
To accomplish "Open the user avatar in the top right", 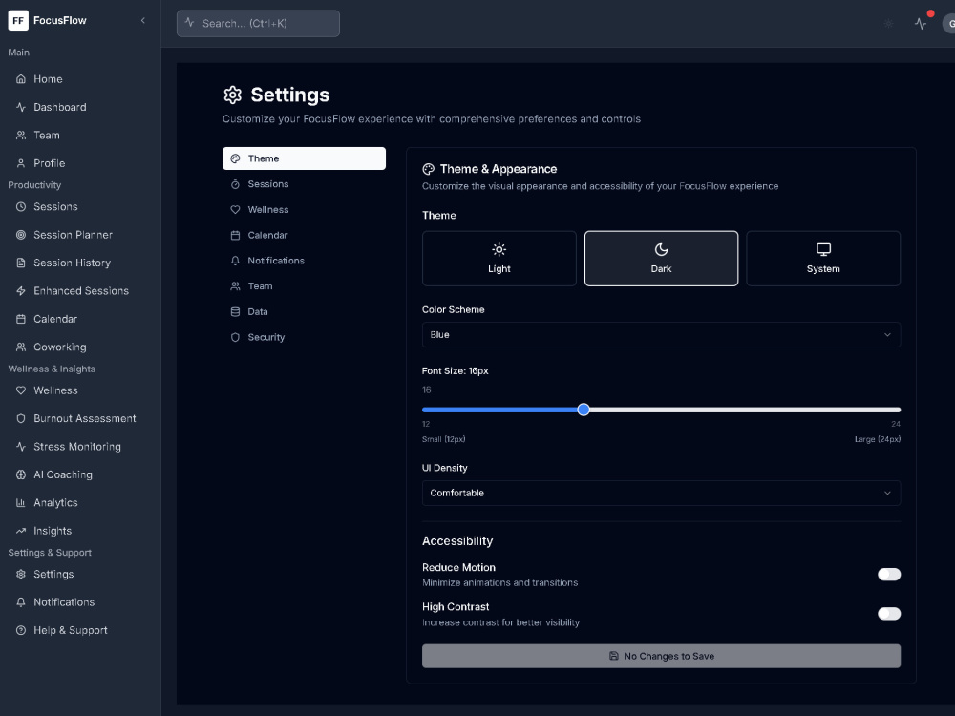I will pos(949,23).
